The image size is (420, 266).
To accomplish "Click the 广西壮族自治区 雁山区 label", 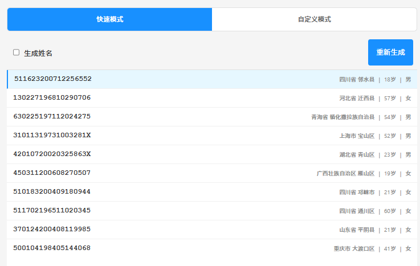I will (x=345, y=174).
